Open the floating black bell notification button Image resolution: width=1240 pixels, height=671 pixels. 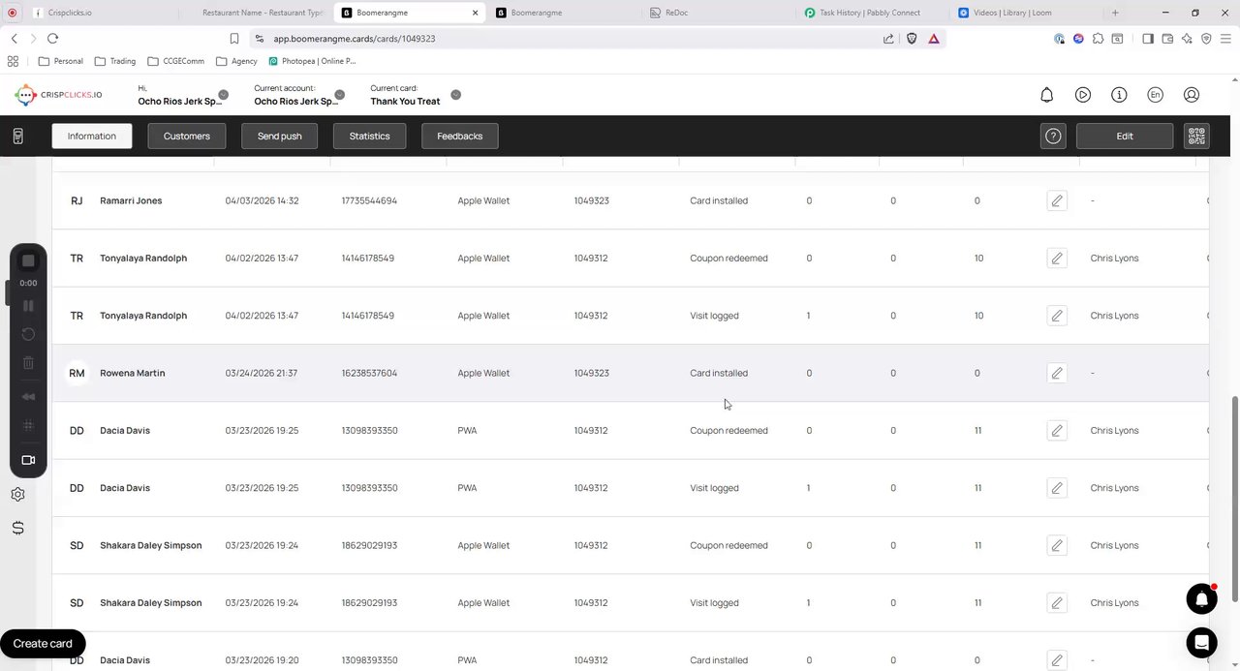(1201, 599)
